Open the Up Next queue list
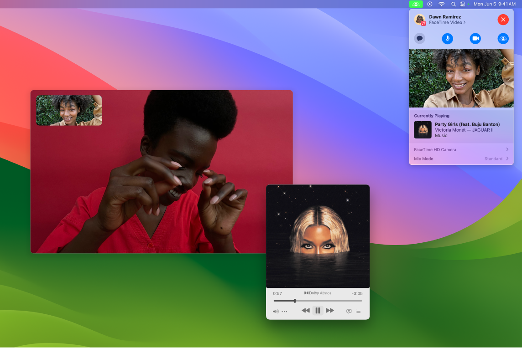Screen dimensions: 522x348 coord(358,311)
